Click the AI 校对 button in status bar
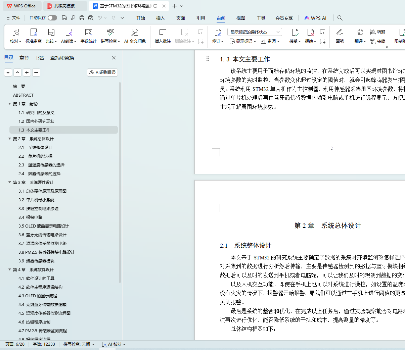This screenshot has width=405, height=350. 114,344
